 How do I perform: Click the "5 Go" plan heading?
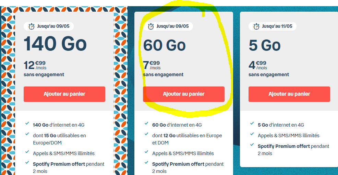coord(265,45)
